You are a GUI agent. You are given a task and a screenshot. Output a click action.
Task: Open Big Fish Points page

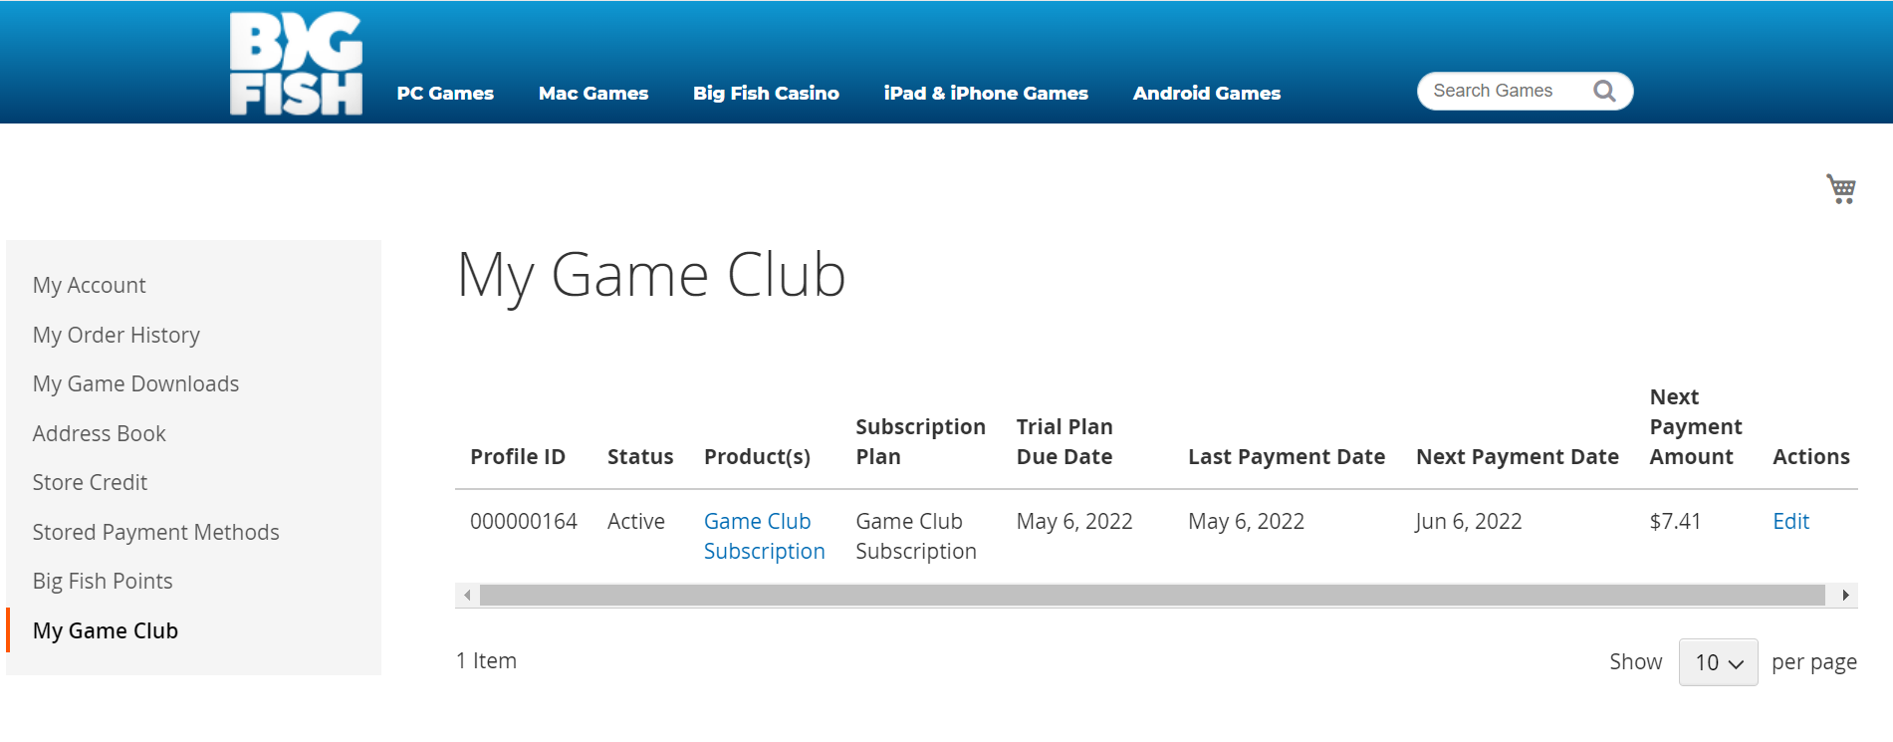103,582
